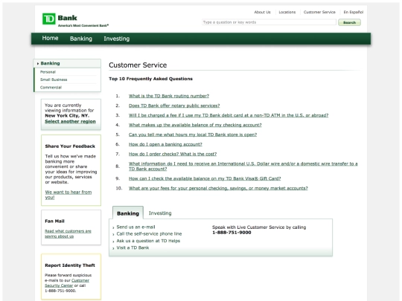Open the checking account available balance question
Viewport: 402px width, 301px height.
pyautogui.click(x=195, y=125)
